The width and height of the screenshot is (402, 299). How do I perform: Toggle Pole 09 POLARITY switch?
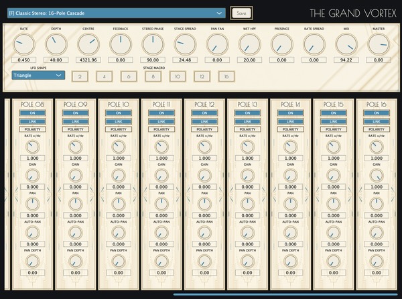pyautogui.click(x=75, y=129)
